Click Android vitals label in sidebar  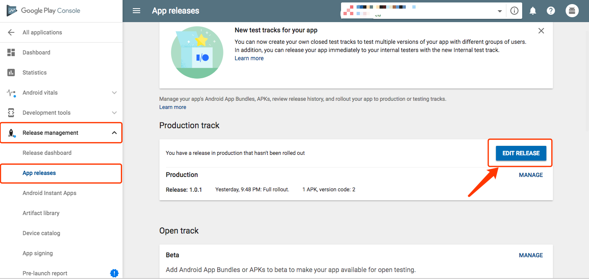coord(40,93)
